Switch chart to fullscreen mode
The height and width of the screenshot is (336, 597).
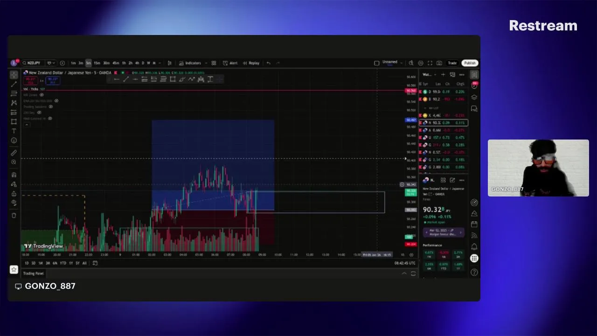(x=430, y=63)
